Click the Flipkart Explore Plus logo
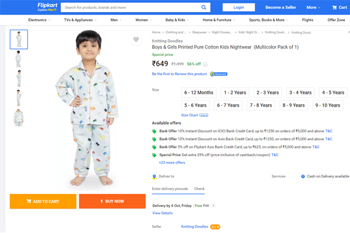 (x=47, y=7)
